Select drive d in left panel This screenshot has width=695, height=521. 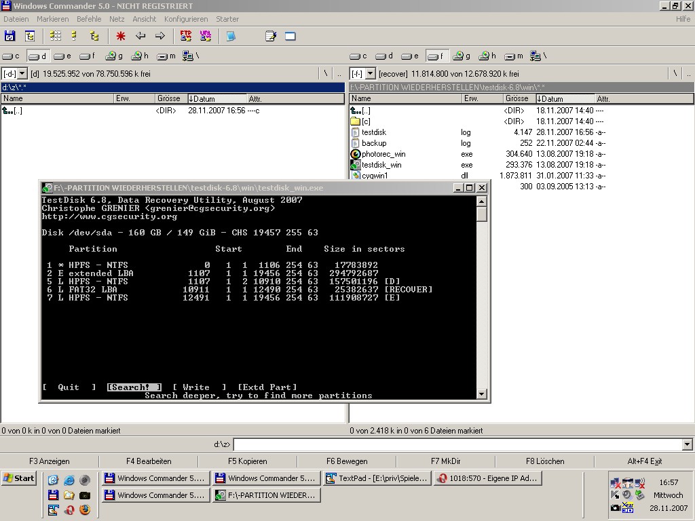(x=38, y=56)
